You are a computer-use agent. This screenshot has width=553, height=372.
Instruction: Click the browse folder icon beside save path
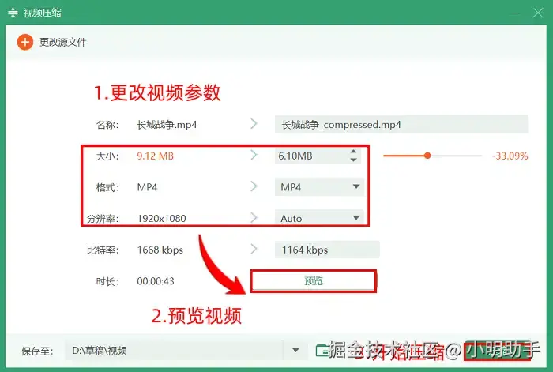pyautogui.click(x=322, y=351)
